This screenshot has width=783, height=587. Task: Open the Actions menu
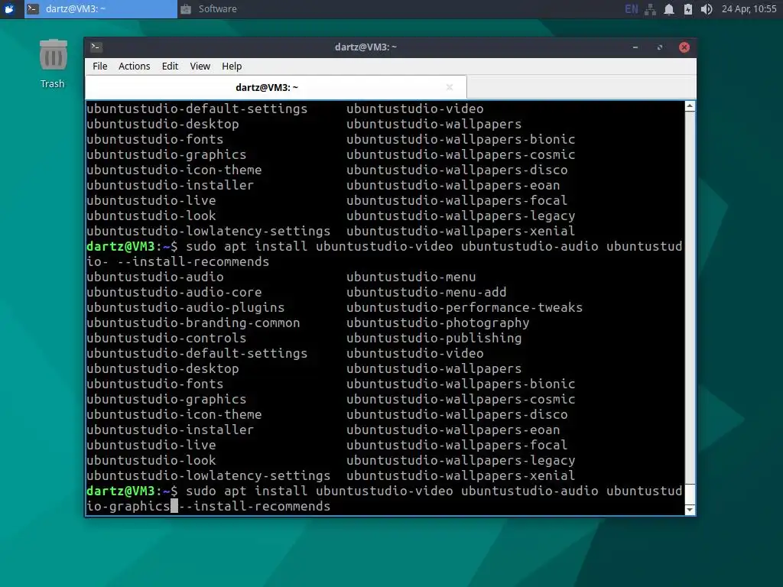point(135,66)
